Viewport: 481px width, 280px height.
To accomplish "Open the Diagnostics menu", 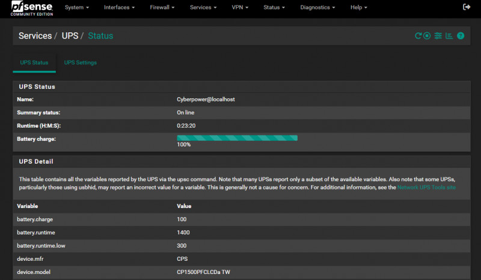I will tap(318, 8).
